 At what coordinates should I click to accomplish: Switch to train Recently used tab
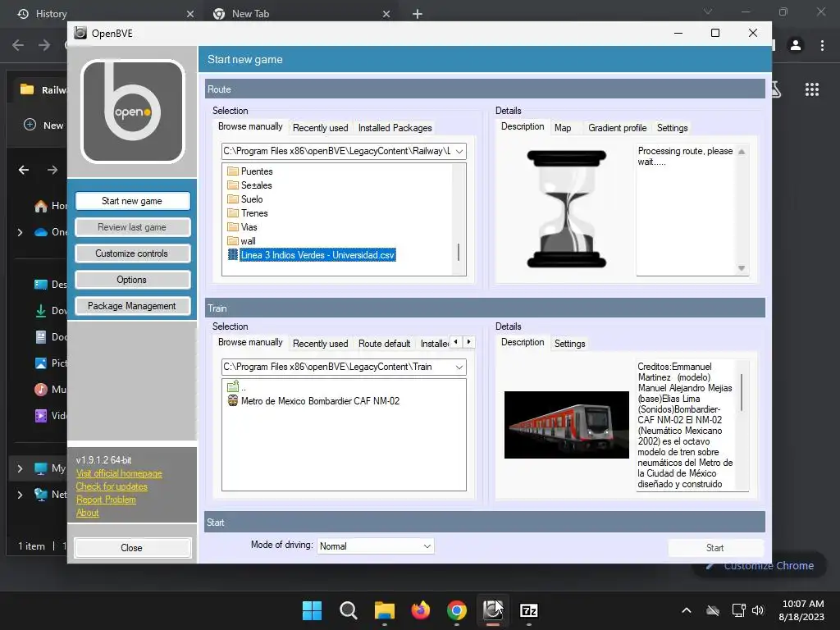[x=321, y=344]
